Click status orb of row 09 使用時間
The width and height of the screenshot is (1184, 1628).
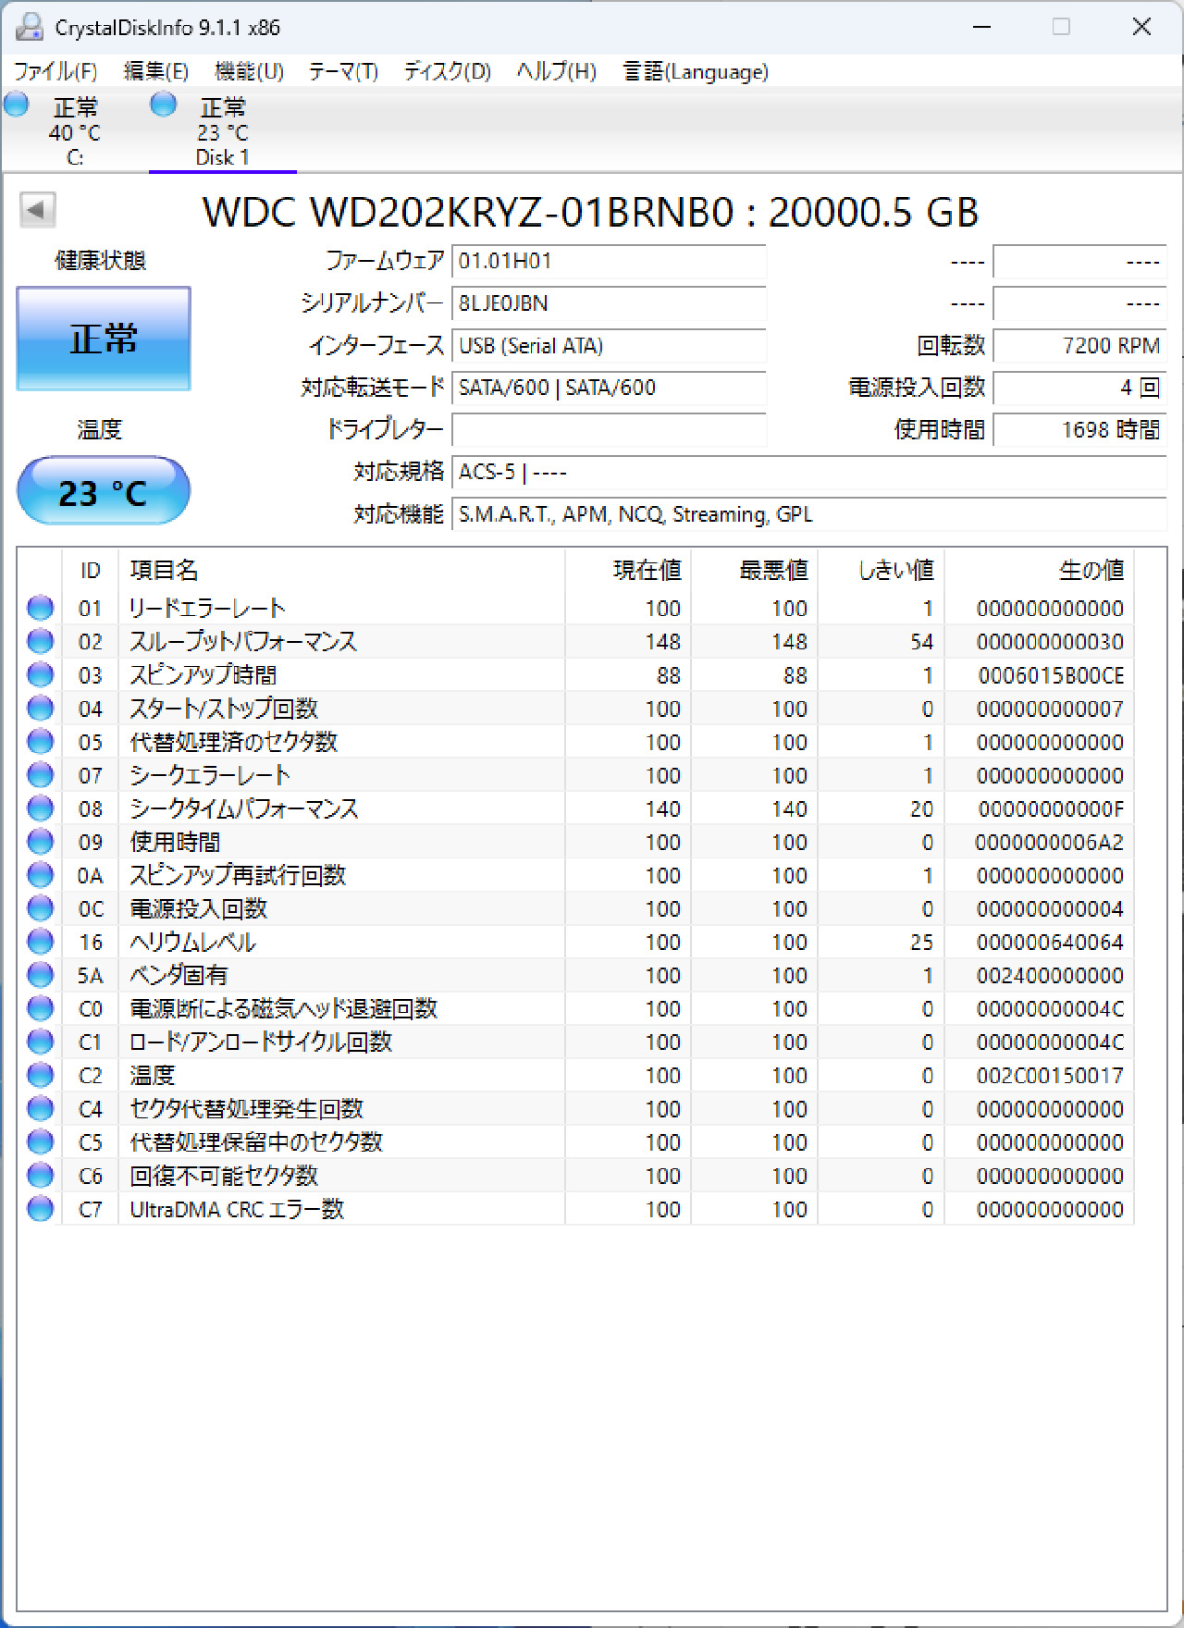coord(40,841)
